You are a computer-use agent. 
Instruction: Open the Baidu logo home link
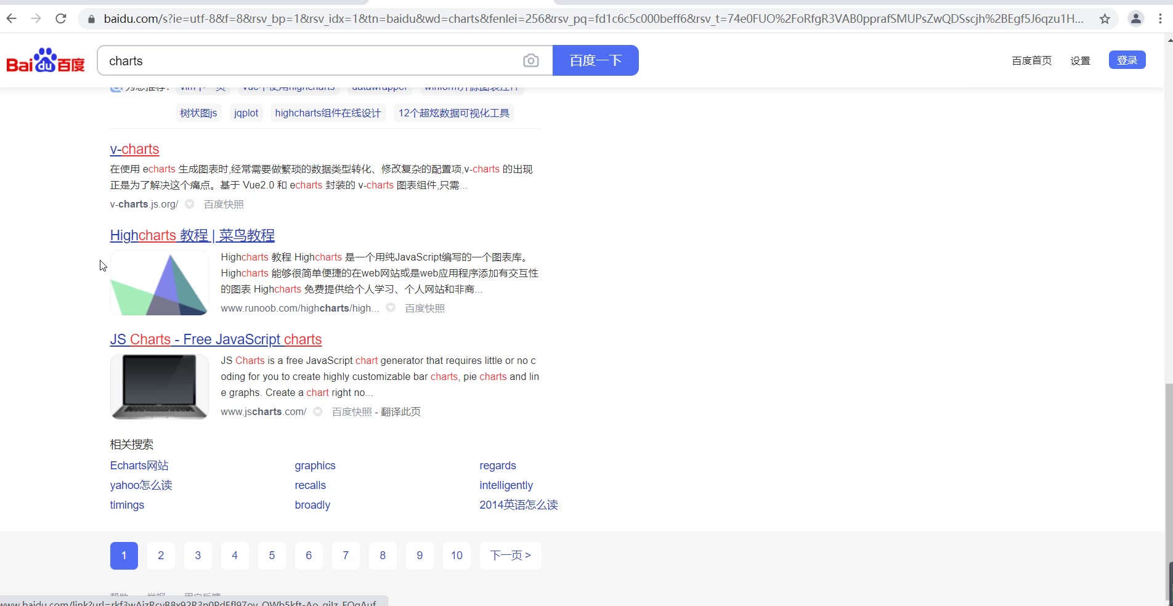[x=46, y=60]
